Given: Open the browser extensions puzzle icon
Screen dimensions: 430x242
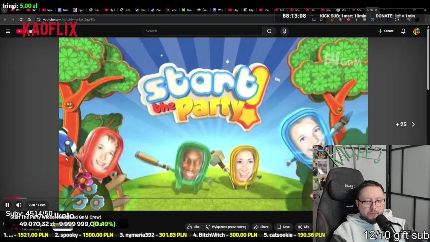Looking at the screenshot, I should point(397,19).
